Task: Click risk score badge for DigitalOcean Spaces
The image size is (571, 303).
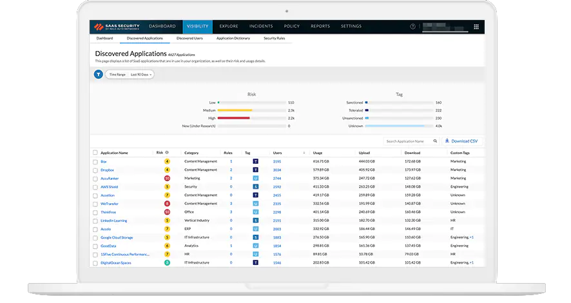Action: click(167, 262)
